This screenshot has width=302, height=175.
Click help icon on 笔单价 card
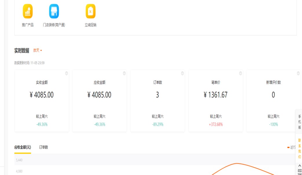point(241,73)
